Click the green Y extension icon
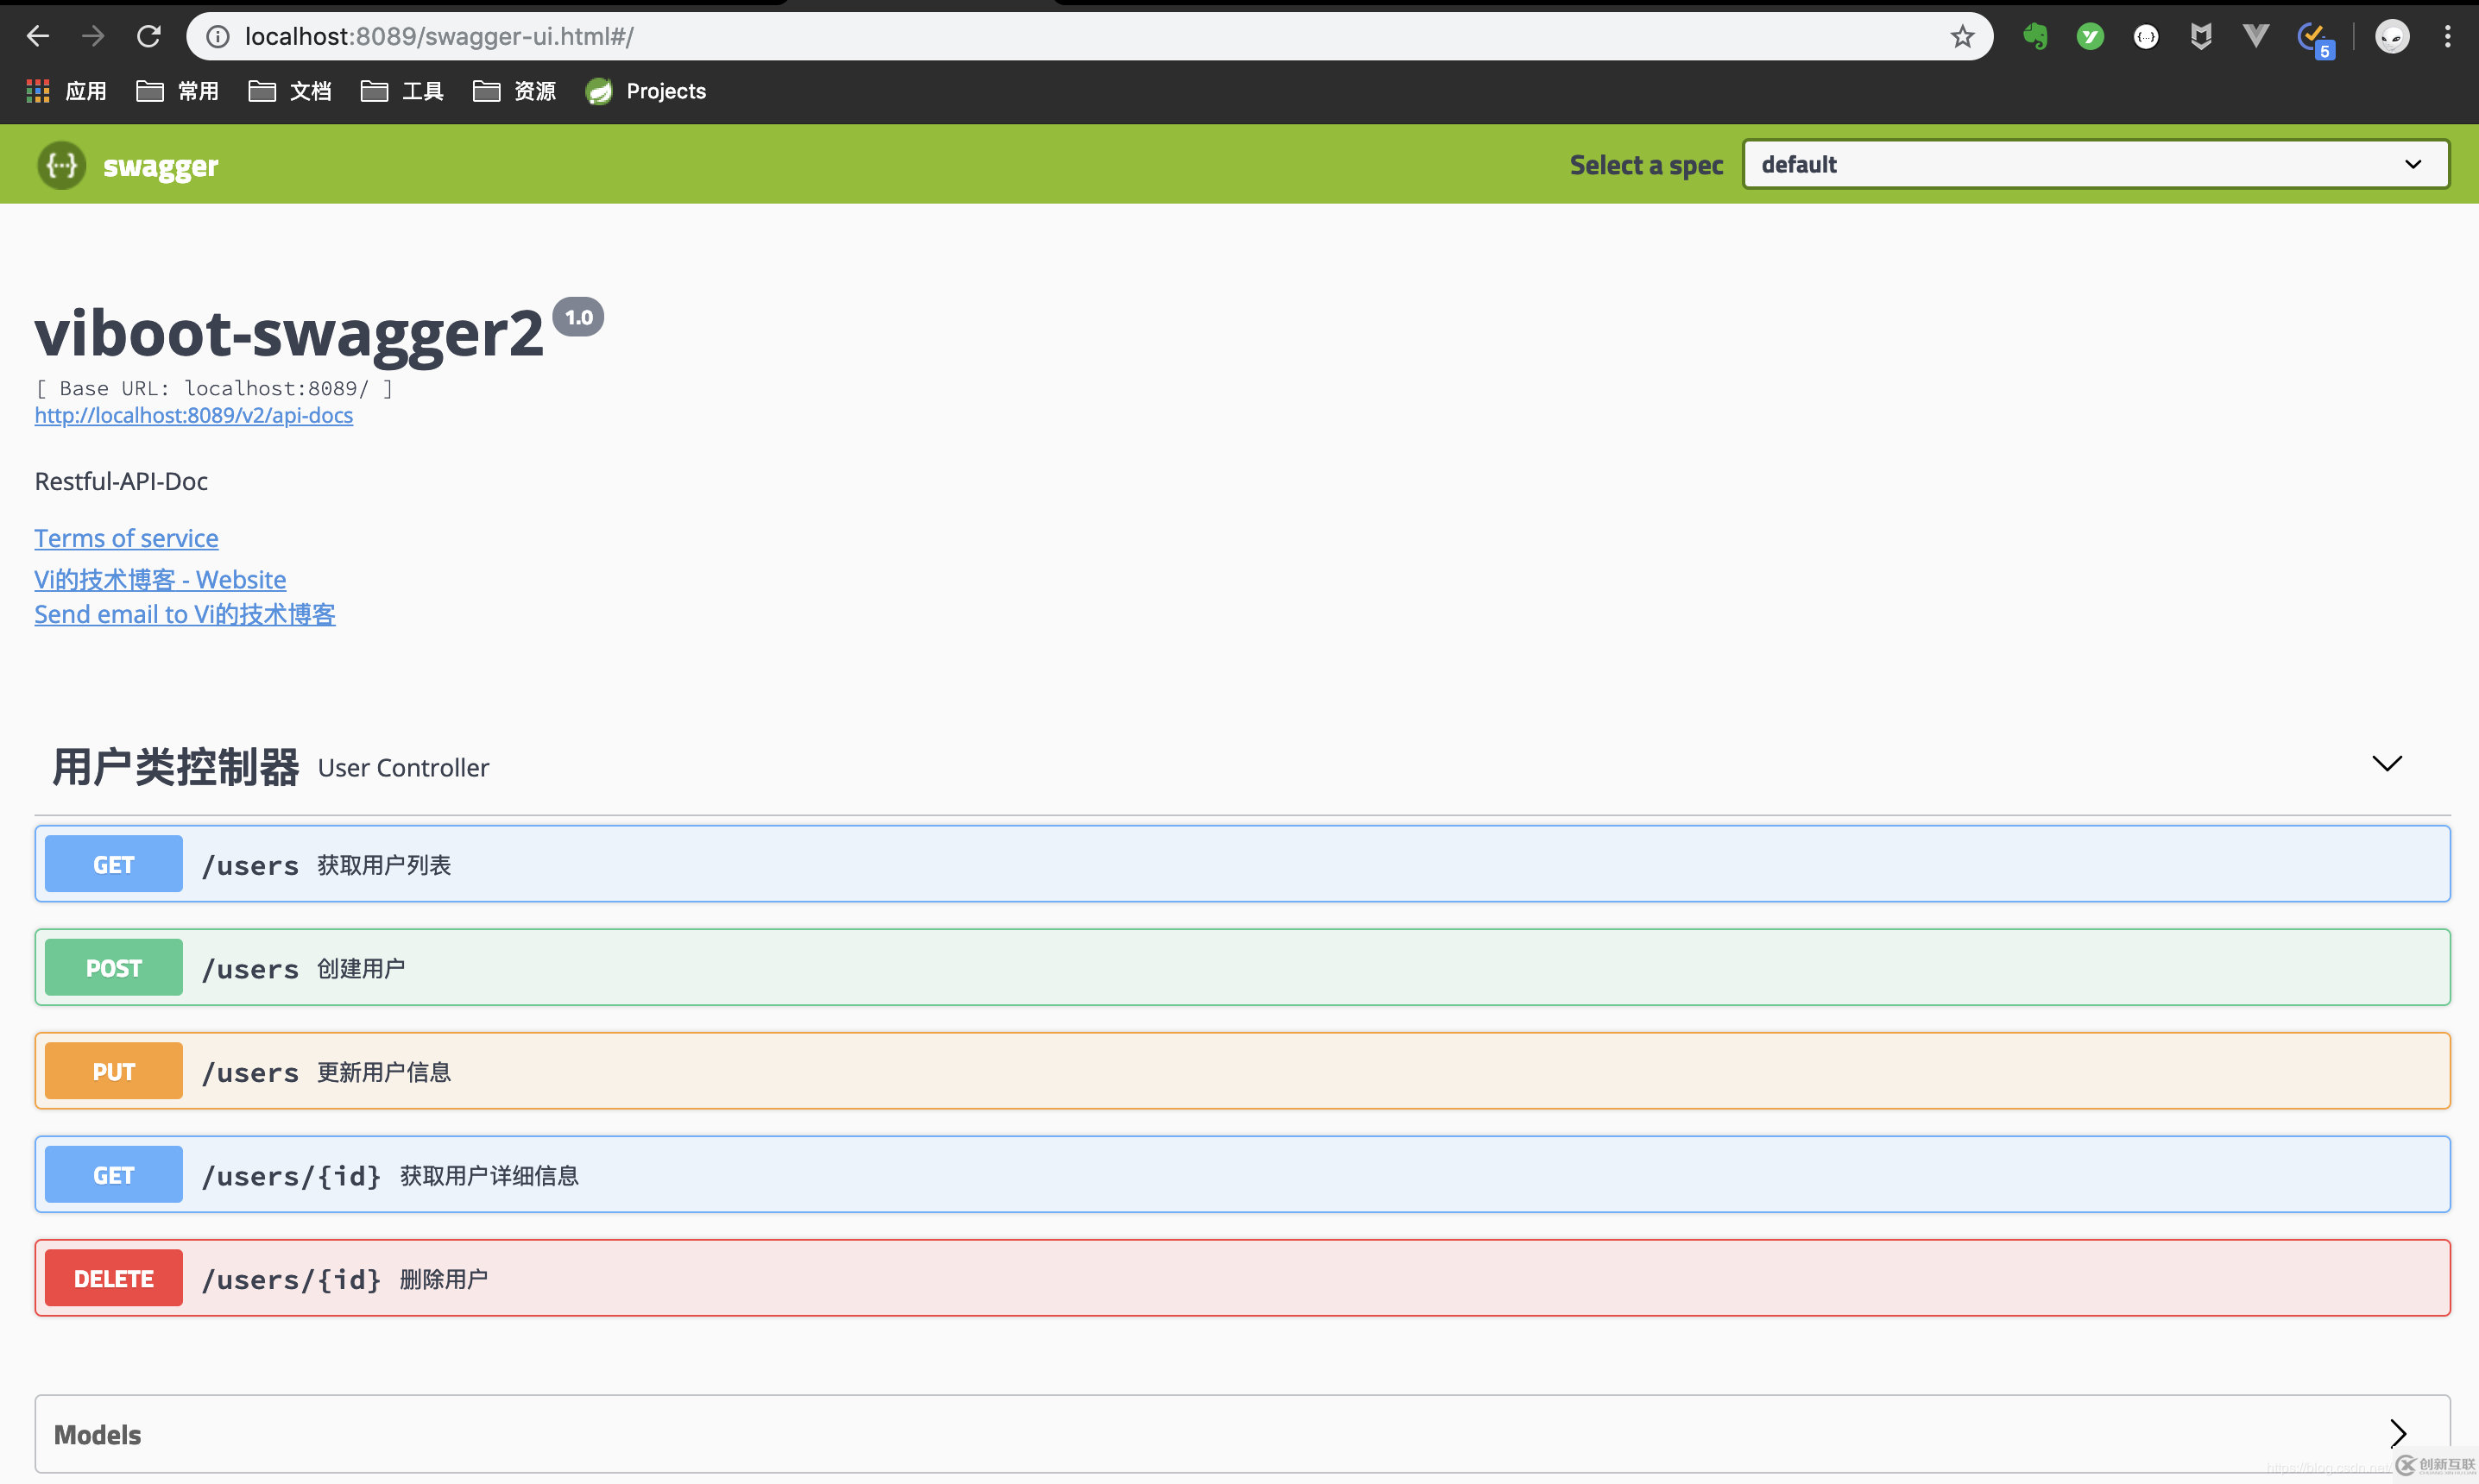2479x1484 pixels. (2090, 37)
